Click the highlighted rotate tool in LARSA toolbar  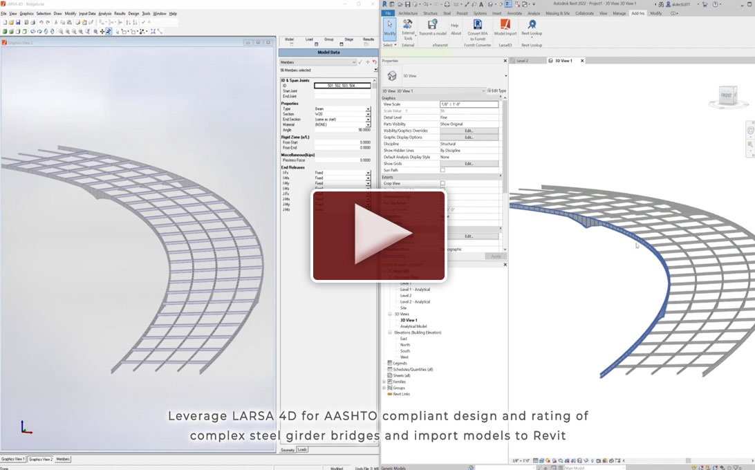pyautogui.click(x=109, y=31)
